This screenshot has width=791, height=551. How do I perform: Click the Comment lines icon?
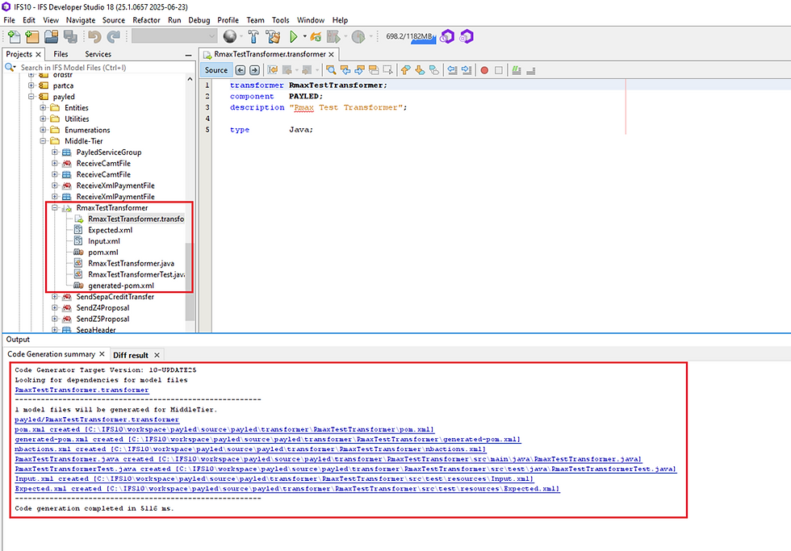pos(516,70)
